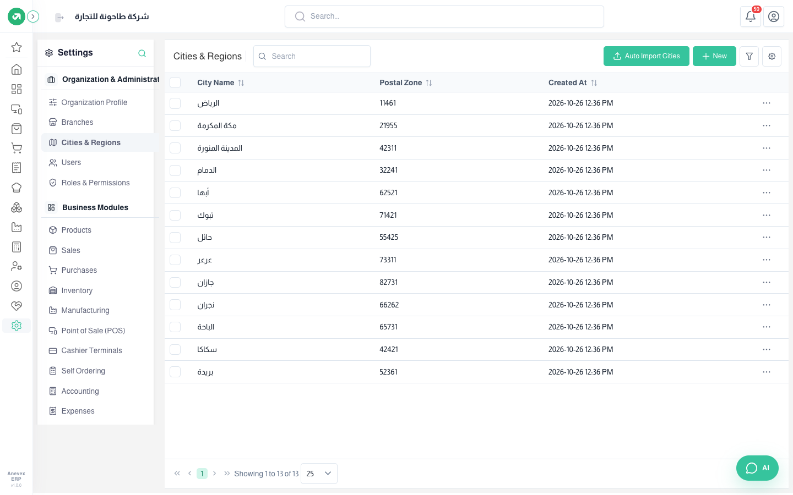The height and width of the screenshot is (495, 793).
Task: Open the dashboard grid icon in sidebar
Action: coord(17,89)
